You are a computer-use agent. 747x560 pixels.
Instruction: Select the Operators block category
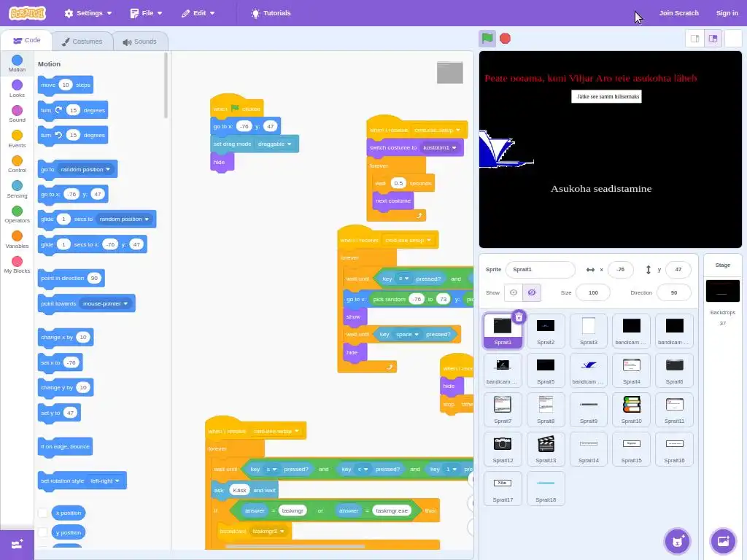click(17, 215)
